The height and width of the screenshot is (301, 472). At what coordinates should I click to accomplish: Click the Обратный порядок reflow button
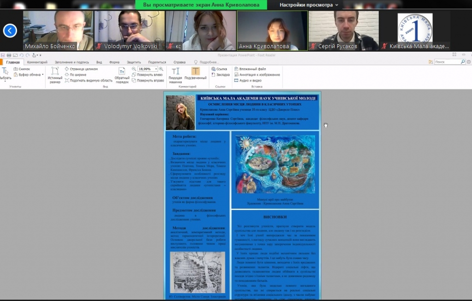(x=122, y=75)
